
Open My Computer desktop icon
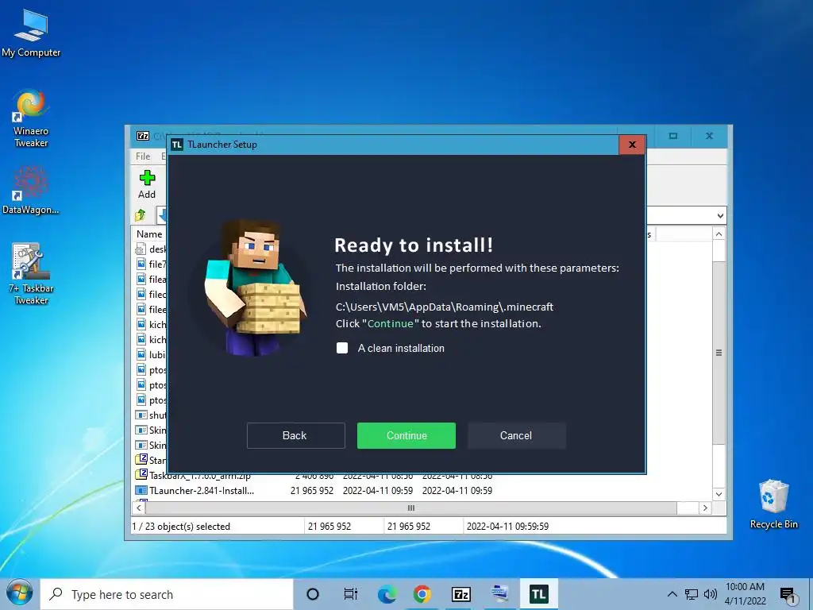(x=31, y=33)
